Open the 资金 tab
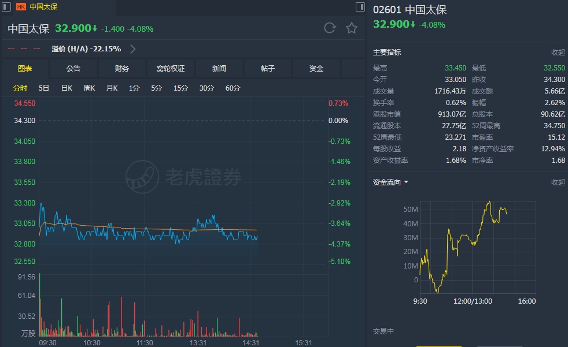The image size is (568, 347). pyautogui.click(x=316, y=69)
